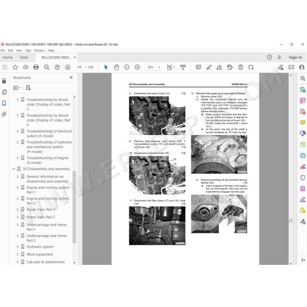Click the upload to cloud icon

click(25, 68)
